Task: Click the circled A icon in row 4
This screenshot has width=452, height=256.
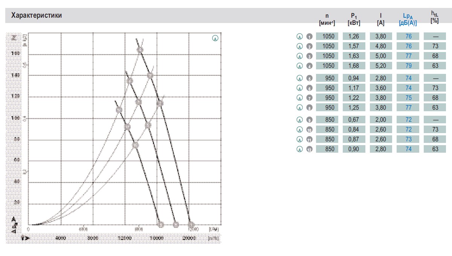Action: click(299, 66)
